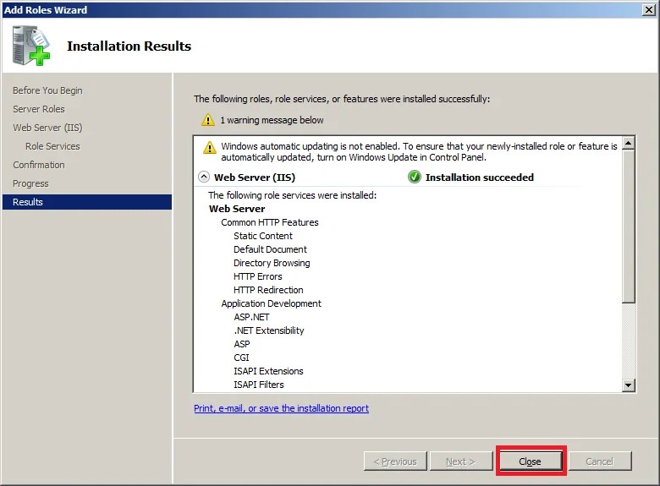Click the results list scroll up arrow

(x=629, y=144)
